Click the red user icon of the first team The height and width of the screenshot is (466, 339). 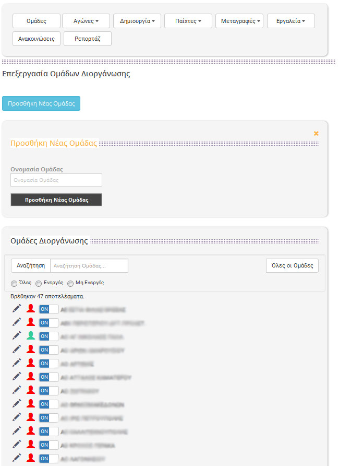click(x=31, y=309)
